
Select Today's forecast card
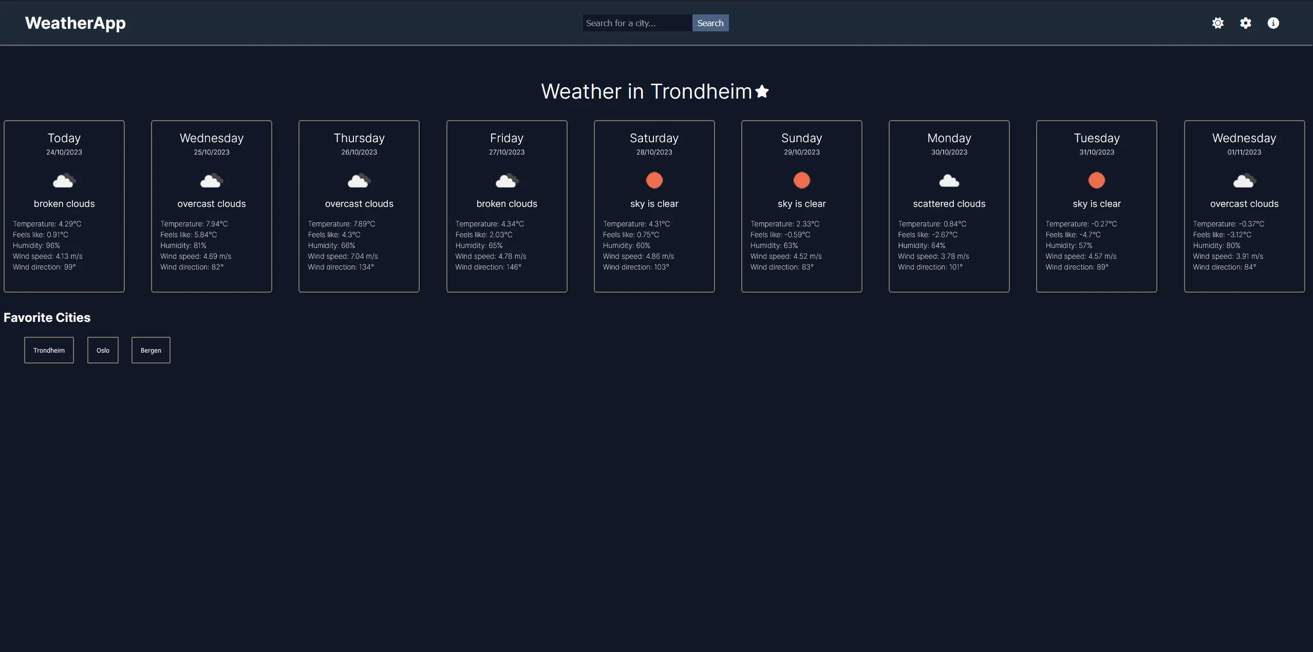point(64,206)
